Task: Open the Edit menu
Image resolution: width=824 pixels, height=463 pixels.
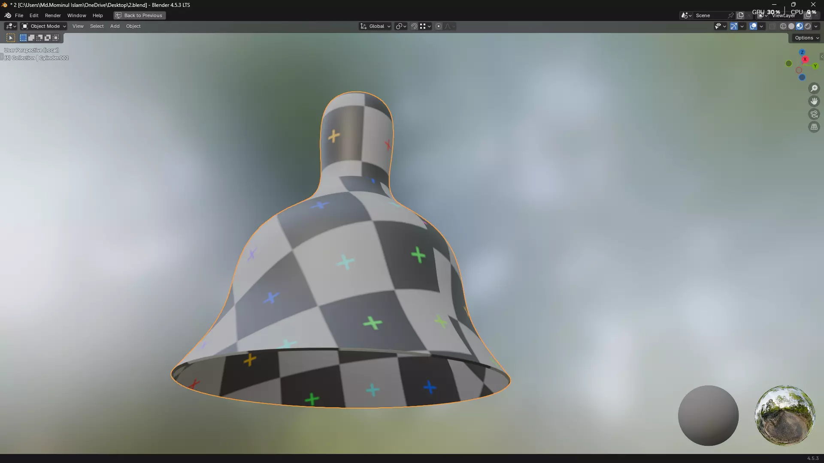Action: click(34, 15)
